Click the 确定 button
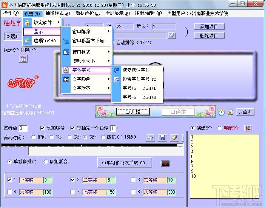265x208 pixels. tap(178, 112)
